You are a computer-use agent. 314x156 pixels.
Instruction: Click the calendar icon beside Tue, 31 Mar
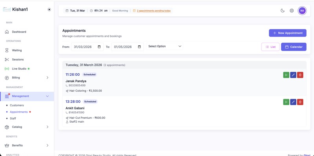coord(67,11)
